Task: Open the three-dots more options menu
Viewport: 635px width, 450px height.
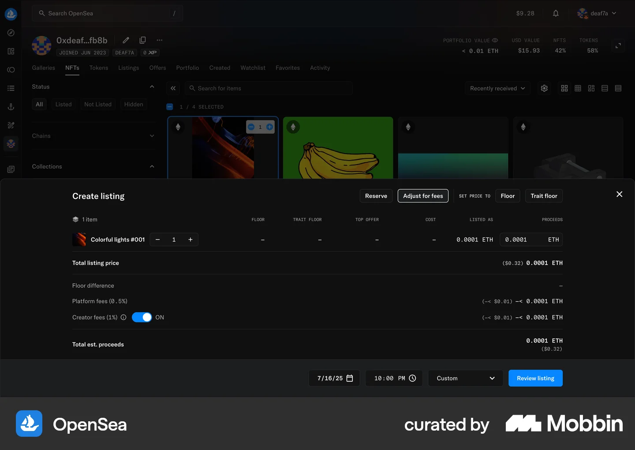Action: tap(159, 40)
